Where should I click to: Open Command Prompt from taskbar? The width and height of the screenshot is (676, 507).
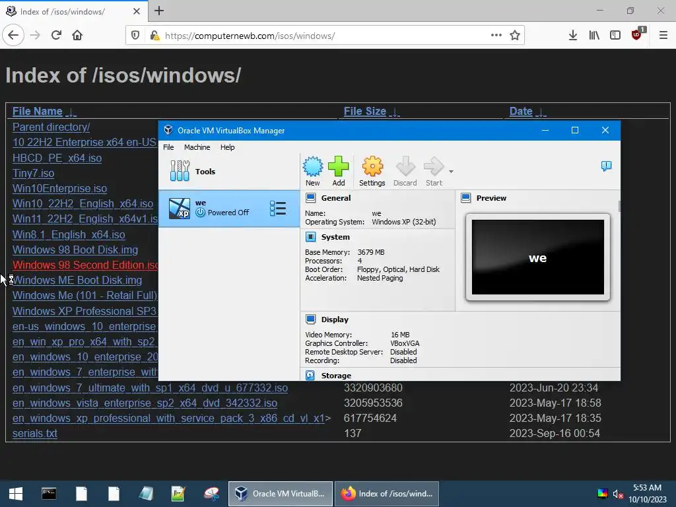tap(49, 494)
